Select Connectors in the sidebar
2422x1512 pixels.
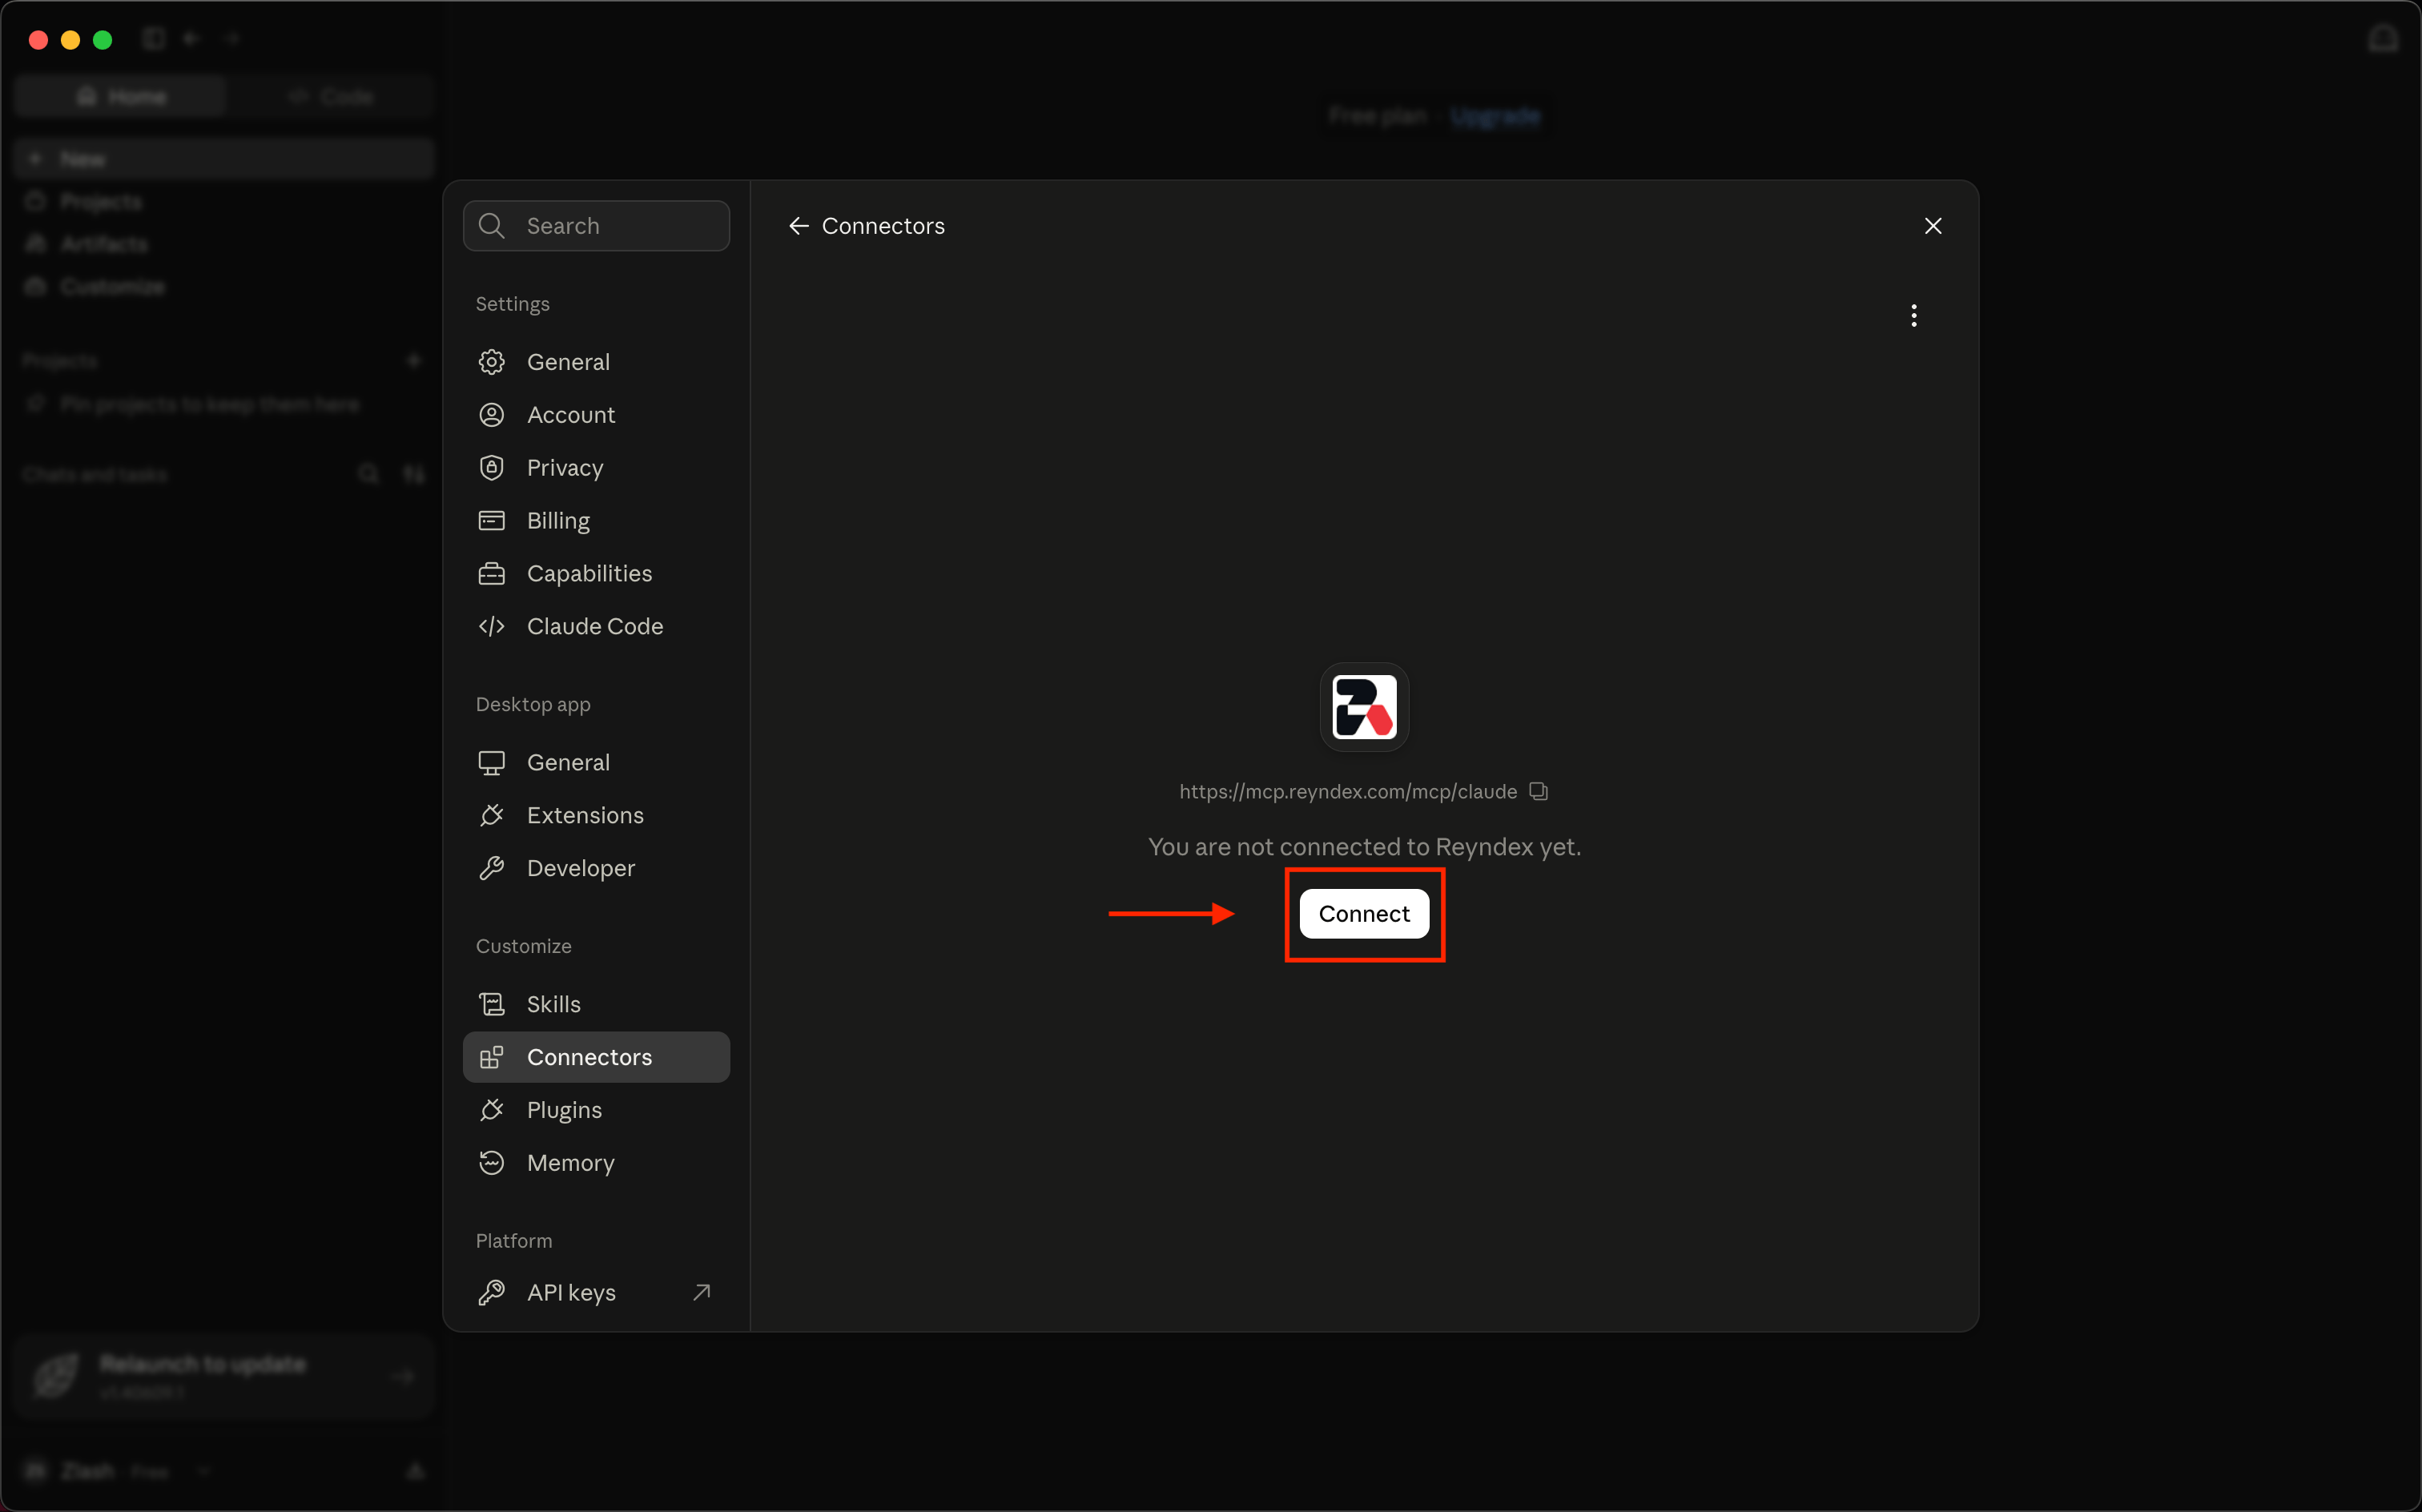596,1058
